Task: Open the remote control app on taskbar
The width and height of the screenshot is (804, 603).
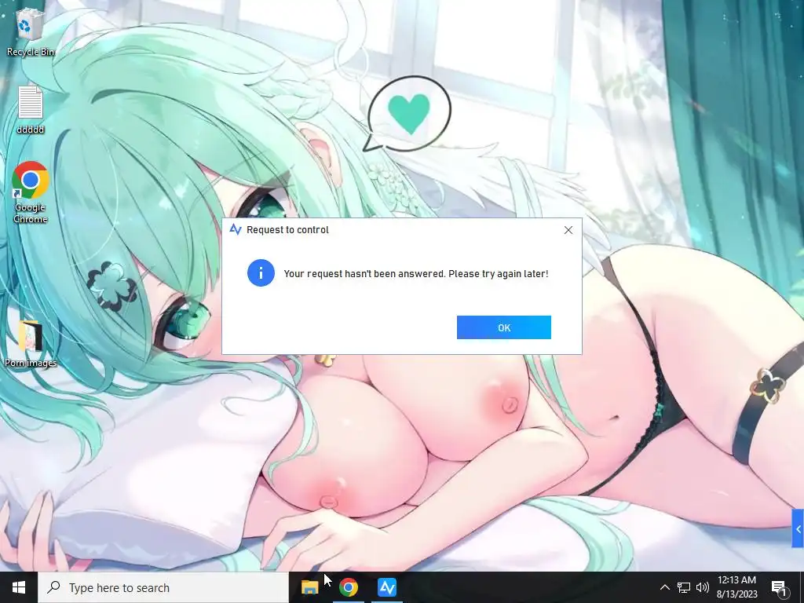Action: (x=386, y=587)
